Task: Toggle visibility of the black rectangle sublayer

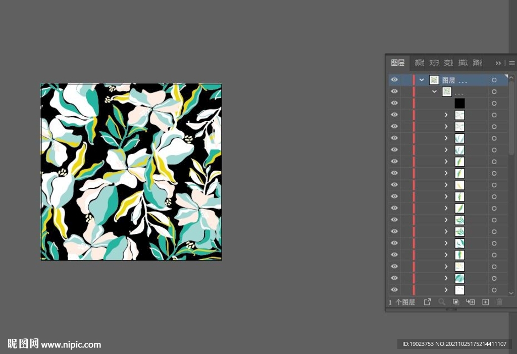Action: pyautogui.click(x=394, y=103)
